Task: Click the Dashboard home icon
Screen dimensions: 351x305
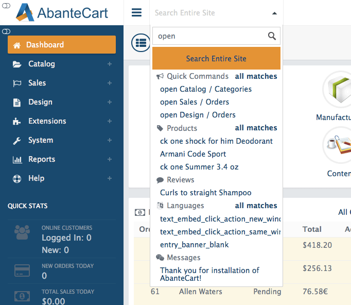Action: [x=17, y=45]
